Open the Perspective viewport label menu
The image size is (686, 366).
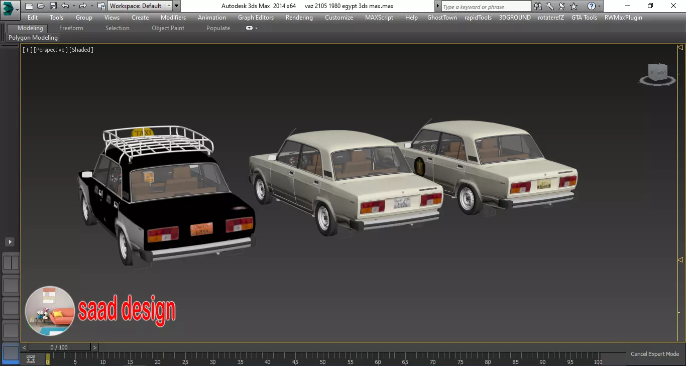pyautogui.click(x=50, y=50)
